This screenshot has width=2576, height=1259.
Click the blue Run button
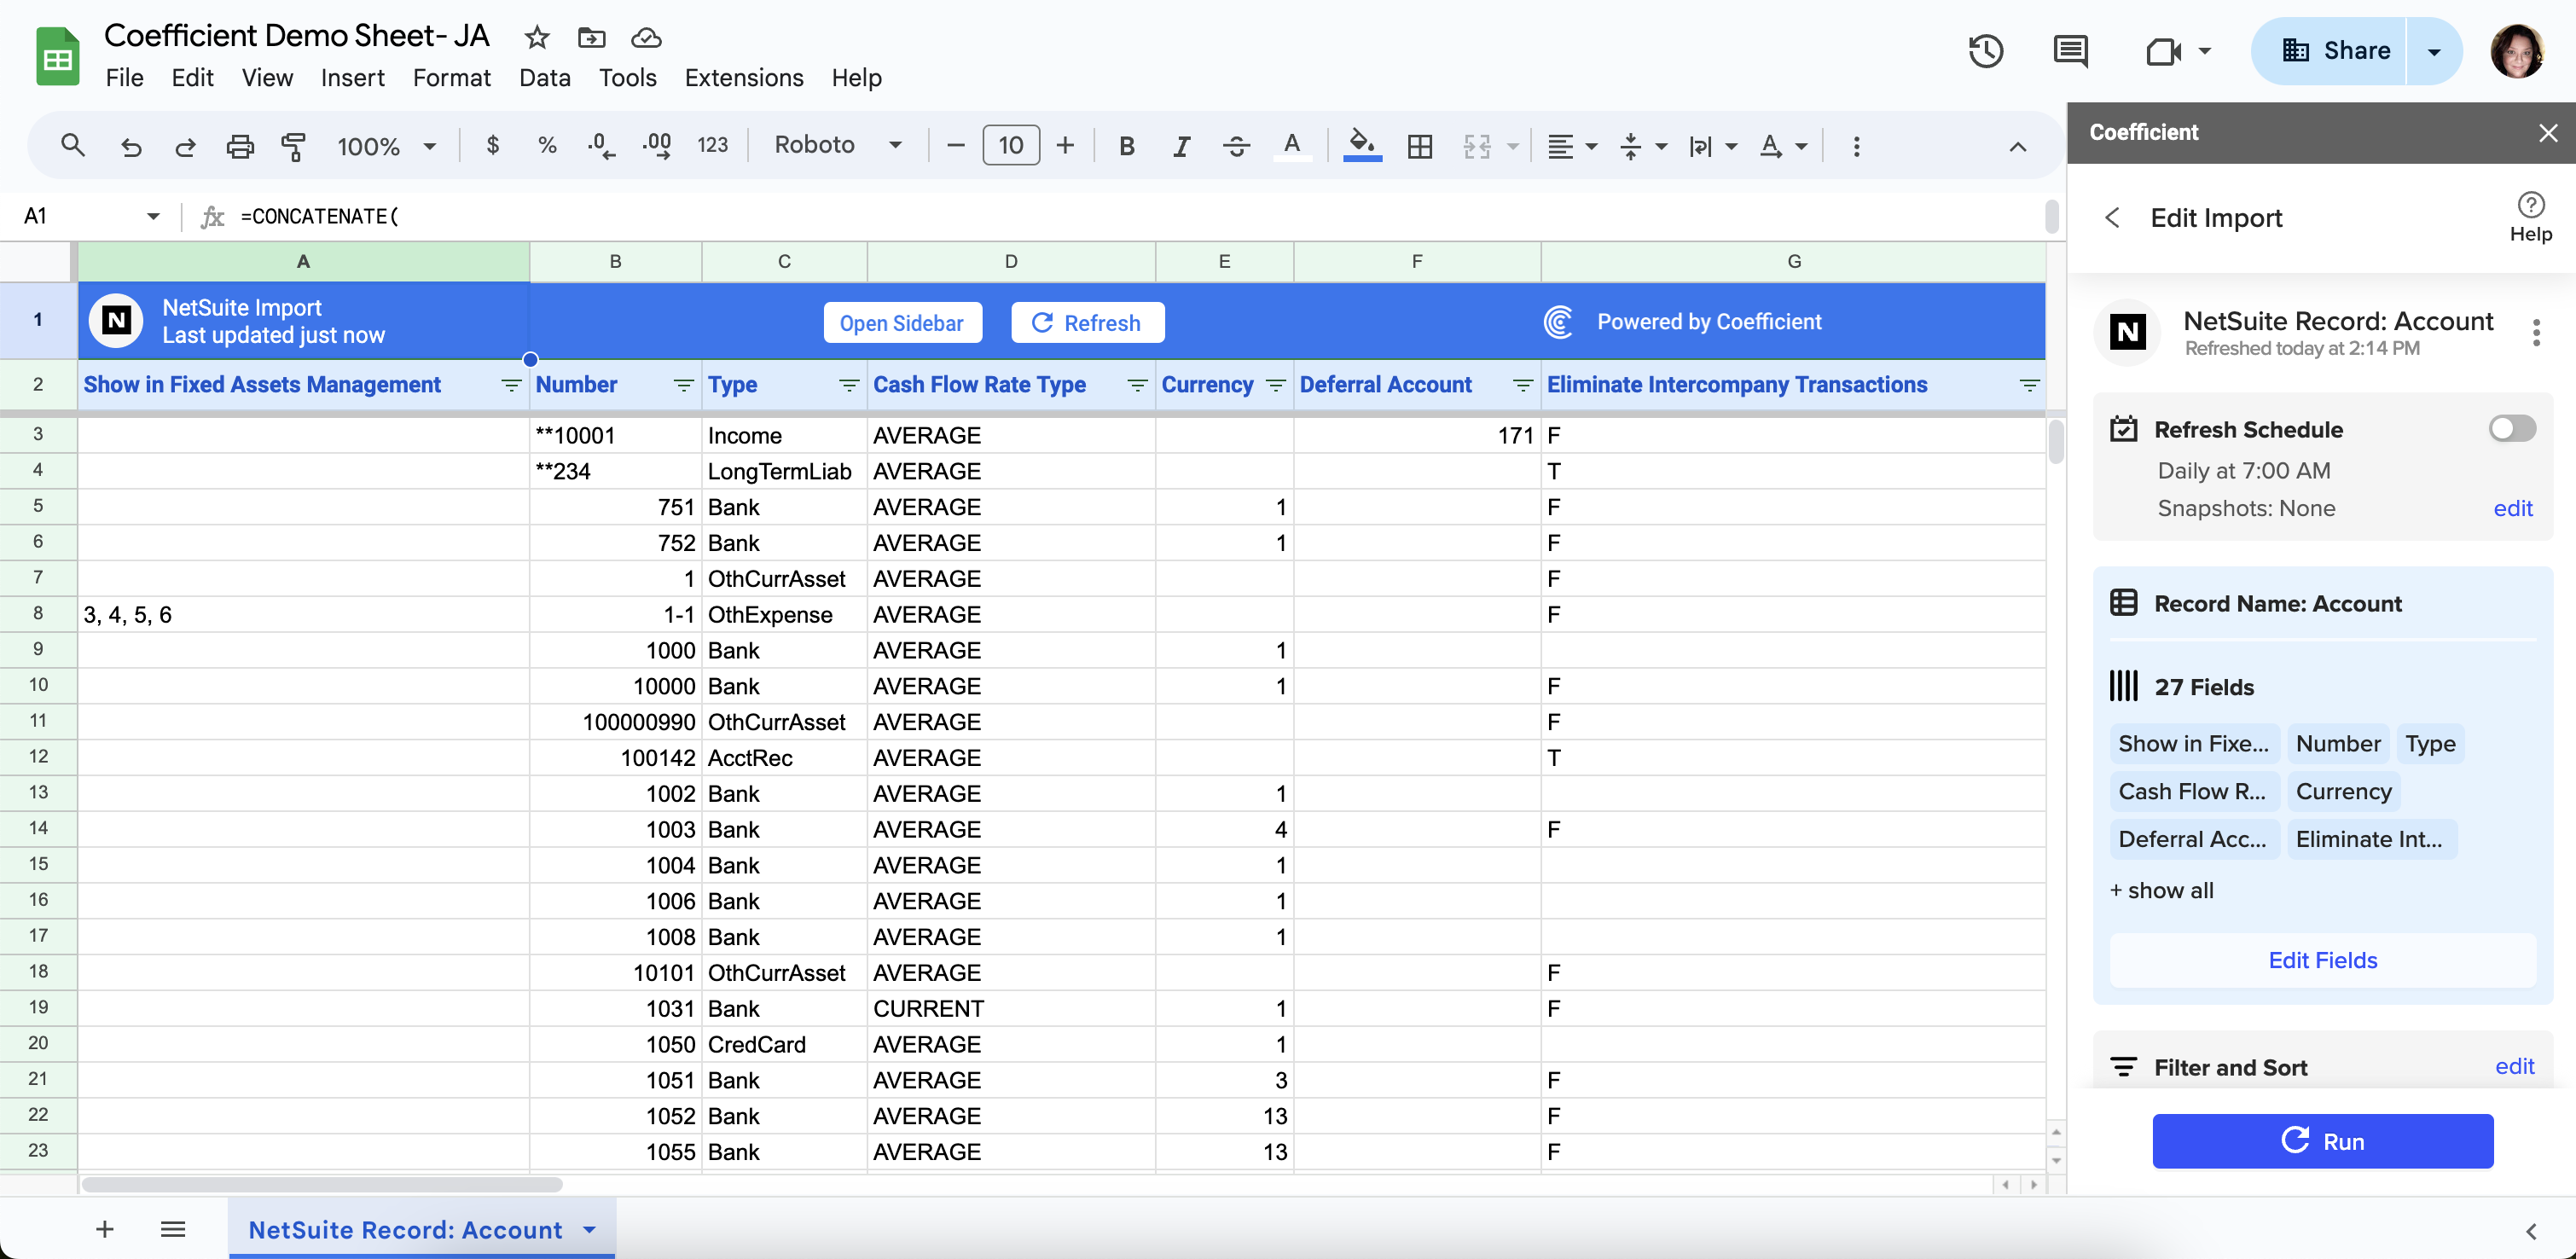pyautogui.click(x=2322, y=1141)
